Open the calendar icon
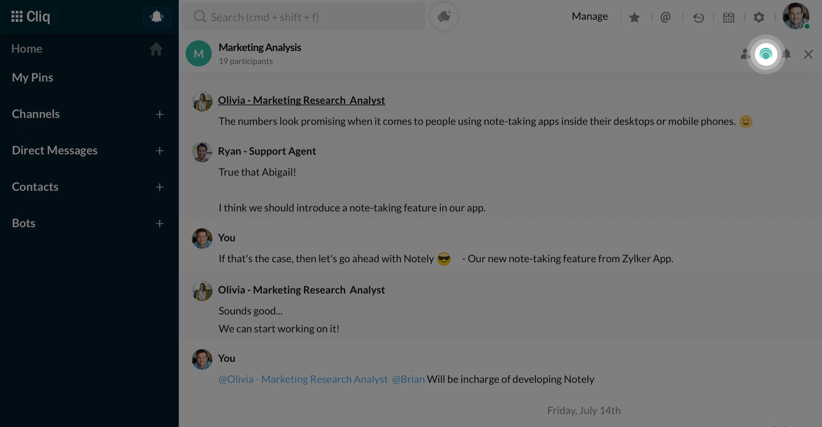The image size is (822, 427). 728,17
